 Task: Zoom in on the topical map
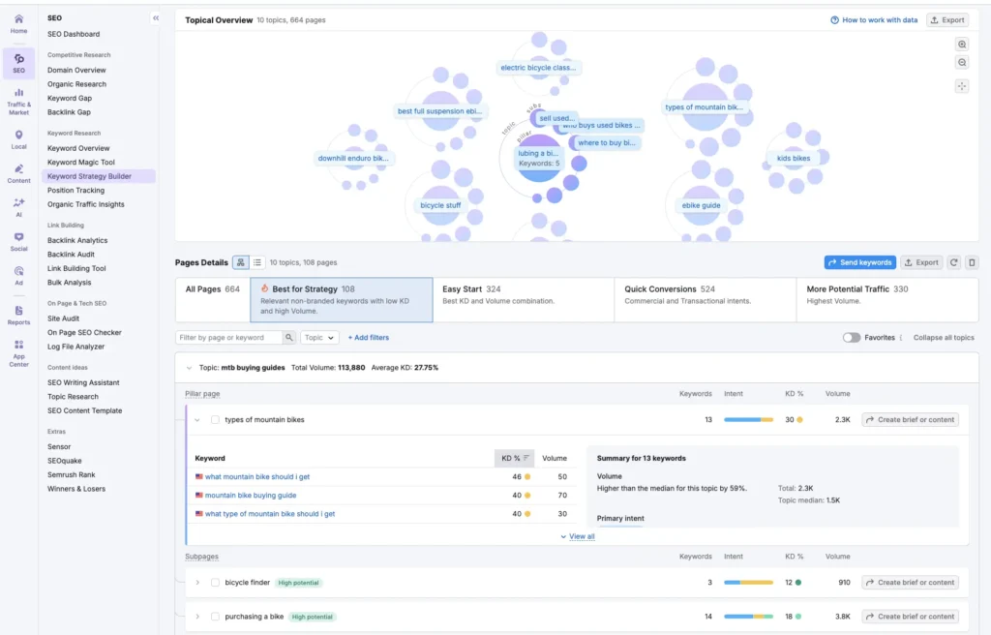962,44
